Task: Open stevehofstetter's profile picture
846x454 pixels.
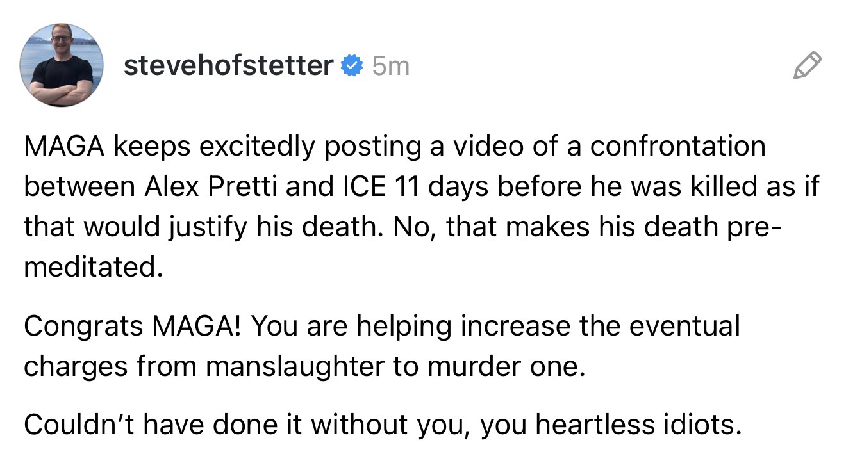Action: tap(62, 65)
